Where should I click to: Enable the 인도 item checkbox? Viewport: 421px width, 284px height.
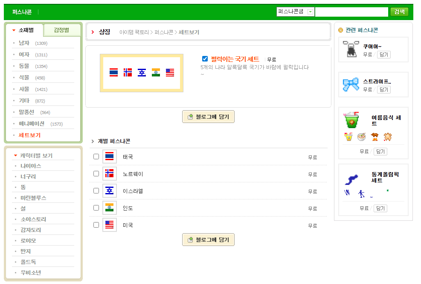point(96,208)
